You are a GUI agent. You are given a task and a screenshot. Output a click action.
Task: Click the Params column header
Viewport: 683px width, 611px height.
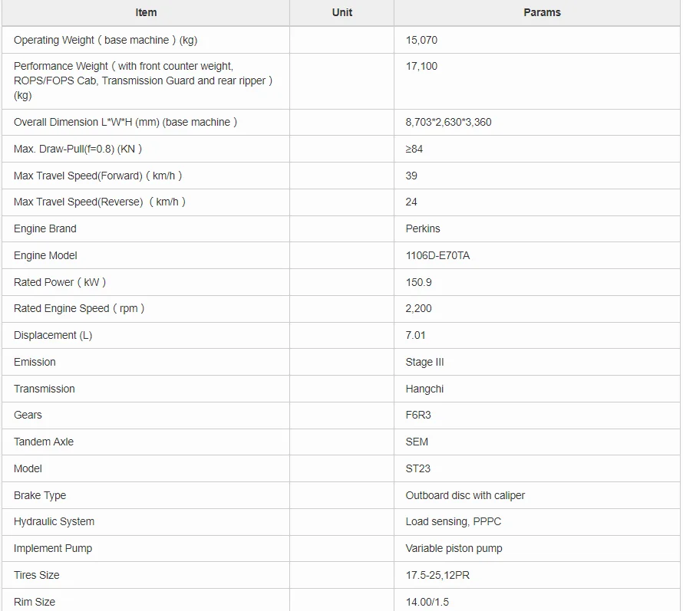(542, 12)
